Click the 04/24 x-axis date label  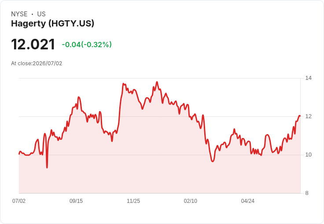click(x=247, y=201)
